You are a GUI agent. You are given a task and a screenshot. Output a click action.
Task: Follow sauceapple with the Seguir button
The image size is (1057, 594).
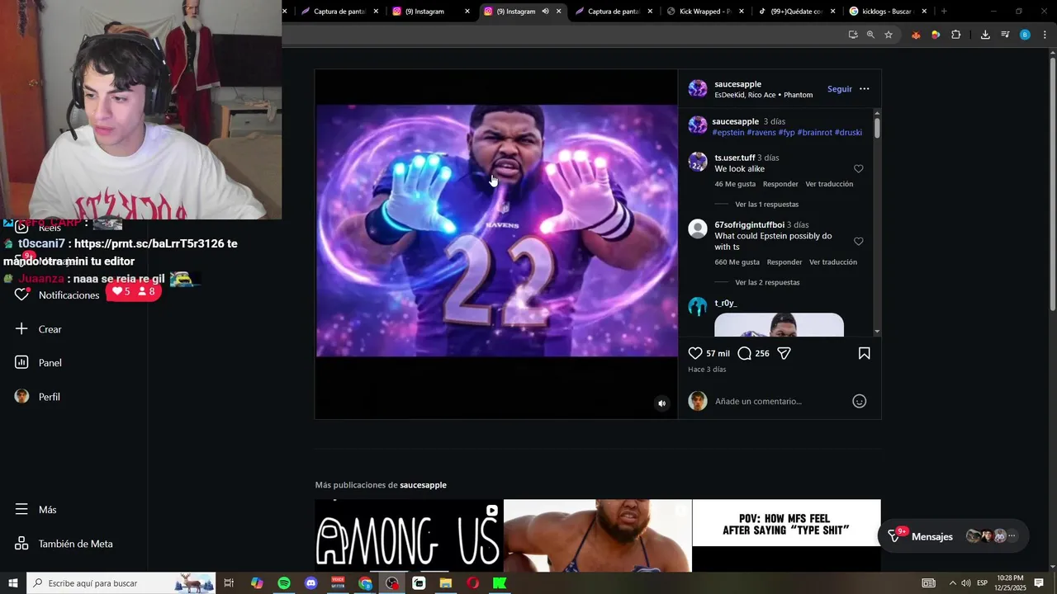tap(840, 89)
